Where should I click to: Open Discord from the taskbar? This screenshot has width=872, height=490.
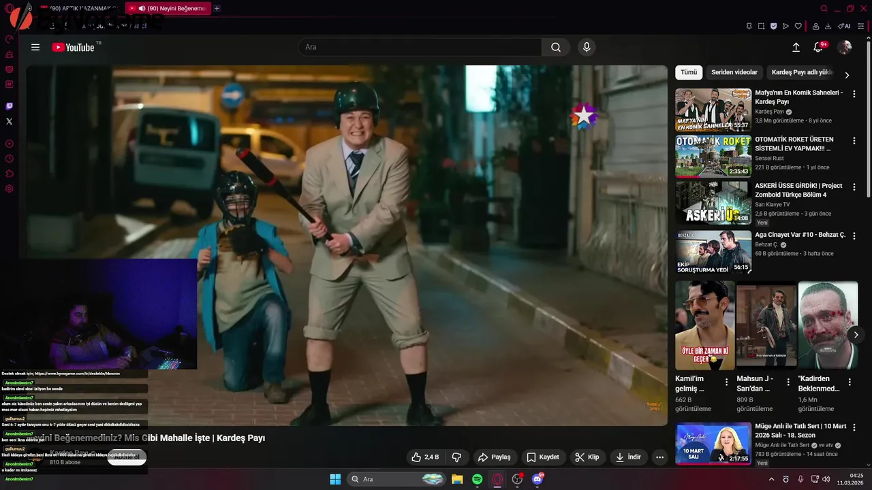[538, 479]
